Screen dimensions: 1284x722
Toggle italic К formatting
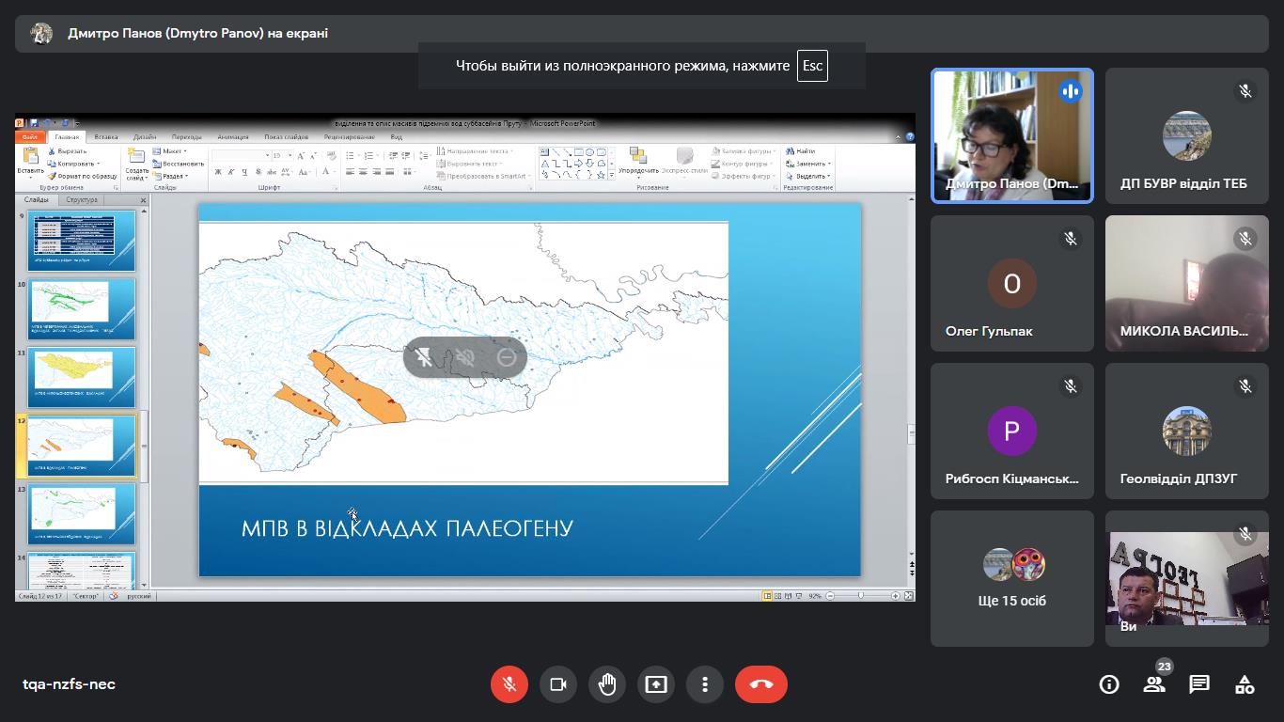pyautogui.click(x=231, y=172)
